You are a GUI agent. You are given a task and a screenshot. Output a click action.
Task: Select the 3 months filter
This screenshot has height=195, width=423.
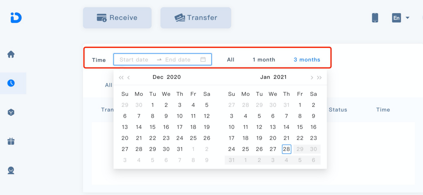coord(307,60)
